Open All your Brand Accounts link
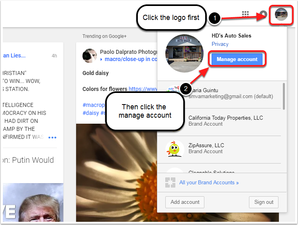The height and width of the screenshot is (225, 298). click(209, 183)
